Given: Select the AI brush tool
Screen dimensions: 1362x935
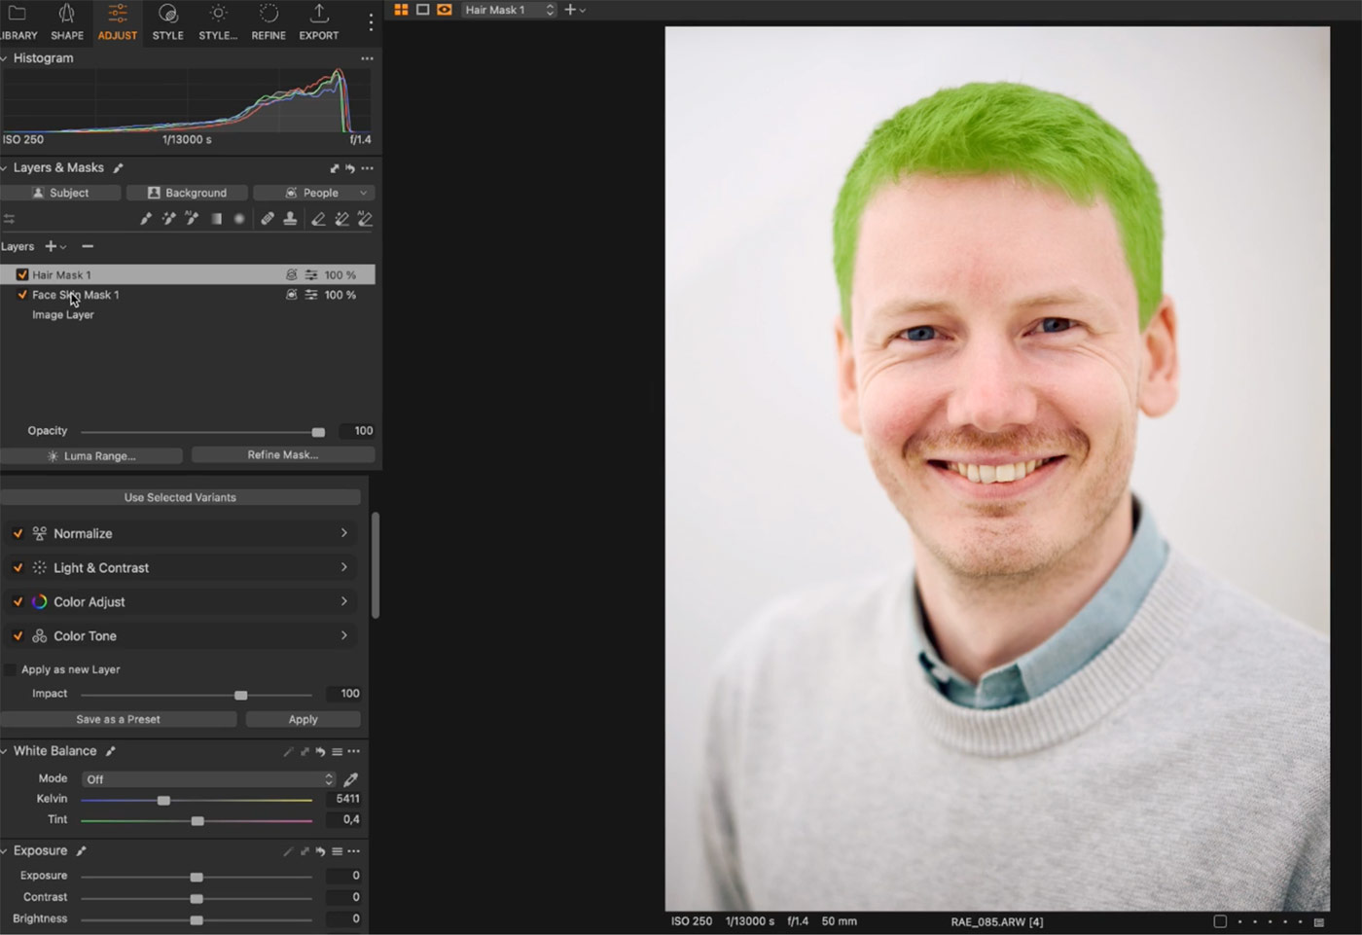Looking at the screenshot, I should [x=193, y=219].
